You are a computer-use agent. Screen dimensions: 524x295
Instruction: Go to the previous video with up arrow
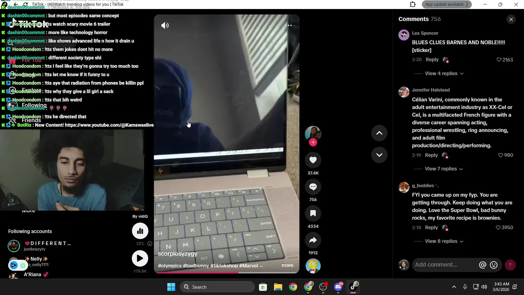click(x=379, y=133)
